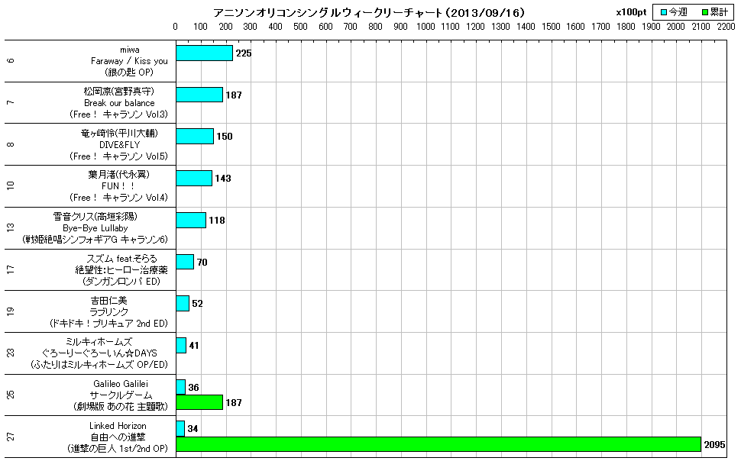741x461 pixels.
Task: Click the green 累計 legend swatch
Action: tap(705, 13)
